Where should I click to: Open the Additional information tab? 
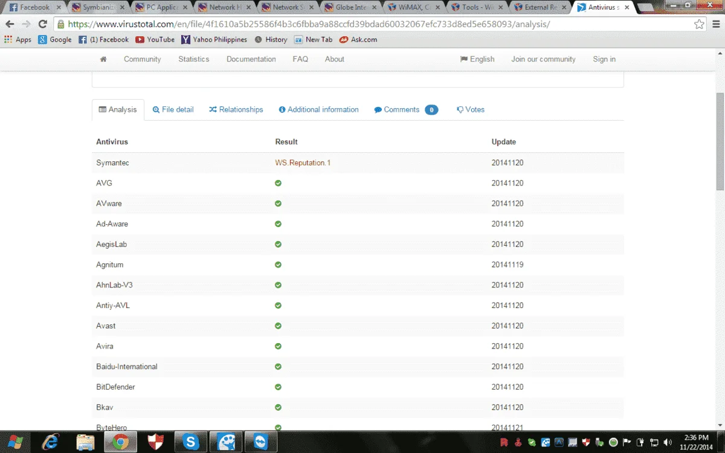(x=318, y=110)
